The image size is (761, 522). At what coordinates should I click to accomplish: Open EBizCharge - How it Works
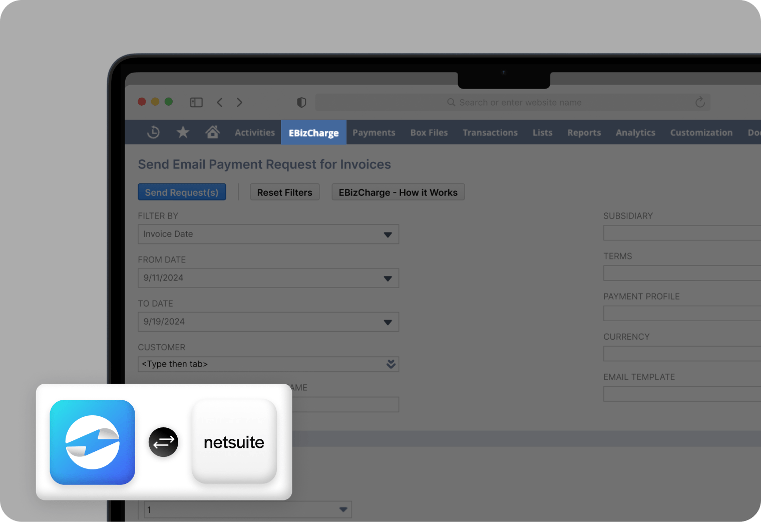tap(398, 192)
